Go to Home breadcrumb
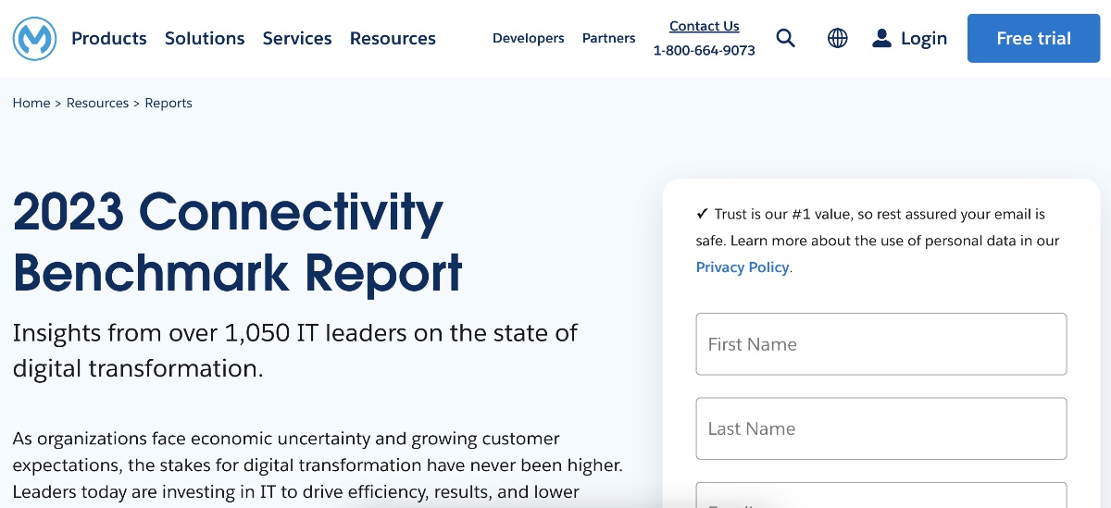Viewport: 1111px width, 508px height. 31,103
